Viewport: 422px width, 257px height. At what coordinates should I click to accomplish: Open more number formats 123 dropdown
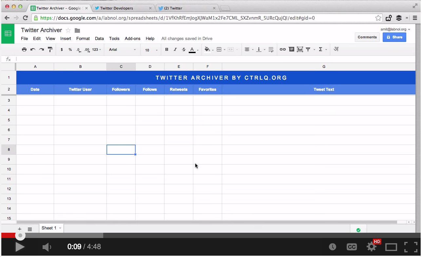tap(96, 50)
